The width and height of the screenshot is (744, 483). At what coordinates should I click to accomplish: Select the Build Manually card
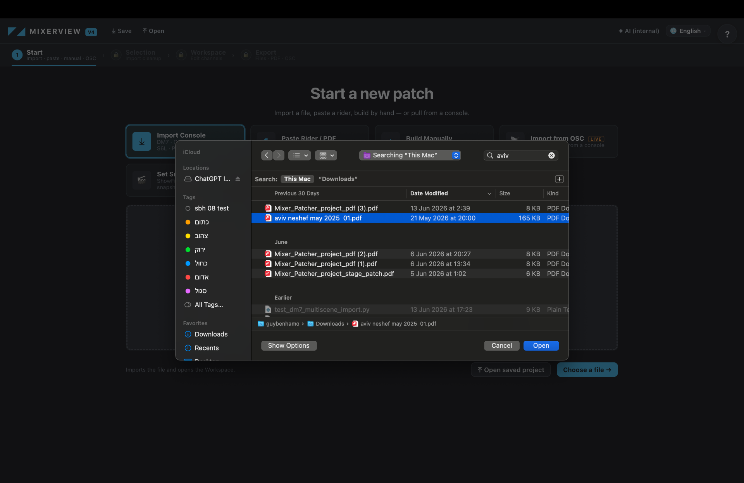coord(434,133)
